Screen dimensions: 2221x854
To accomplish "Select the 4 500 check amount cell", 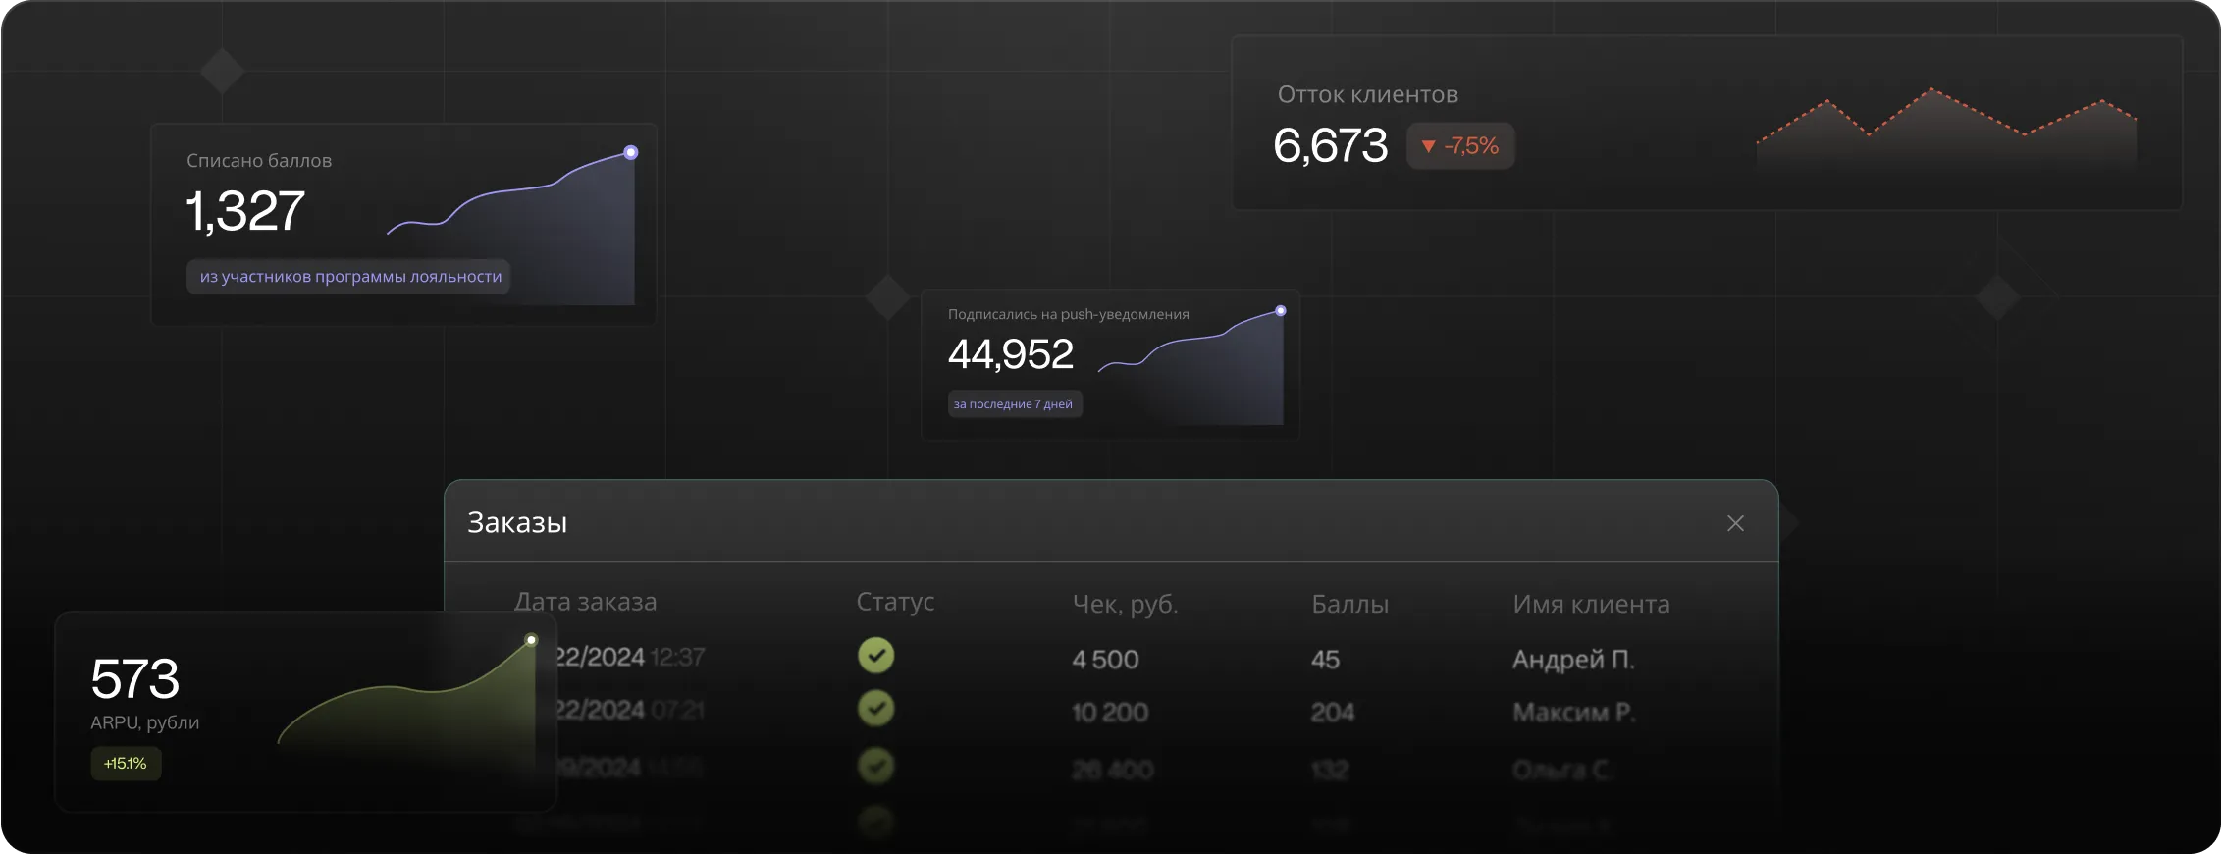I will [1105, 659].
